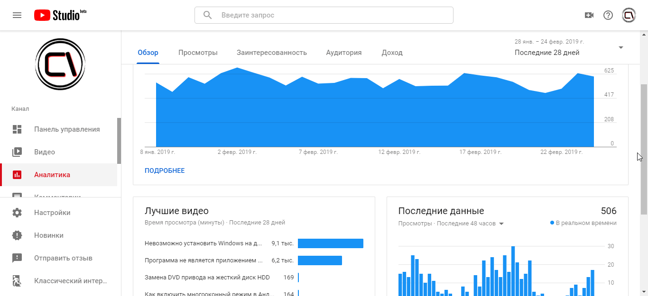Switch to Классический интерфейс
648x296 pixels.
[x=60, y=281]
